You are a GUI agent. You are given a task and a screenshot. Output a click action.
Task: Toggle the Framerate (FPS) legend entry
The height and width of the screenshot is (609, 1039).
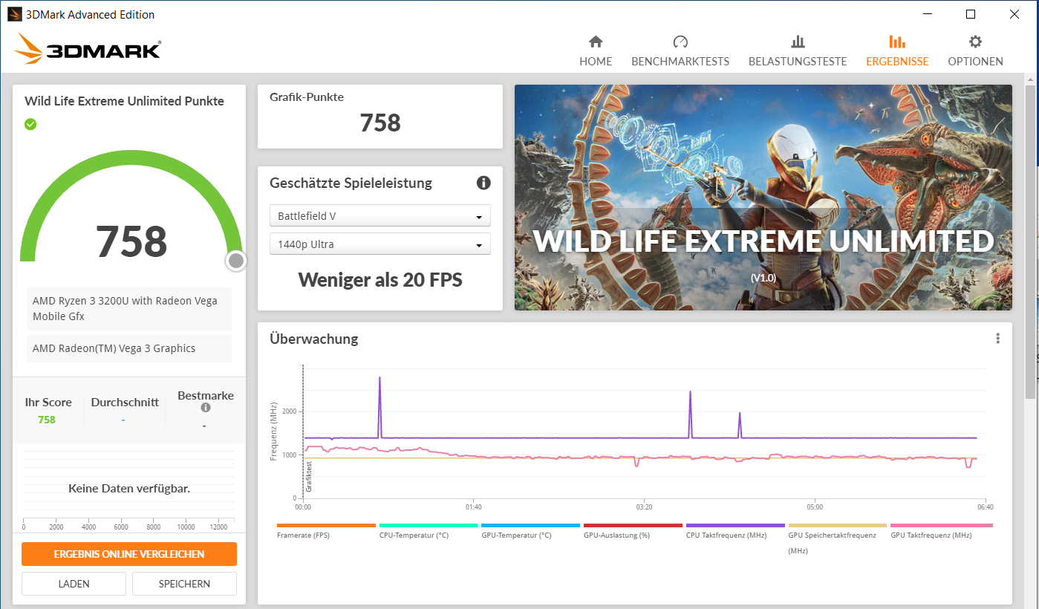[326, 530]
